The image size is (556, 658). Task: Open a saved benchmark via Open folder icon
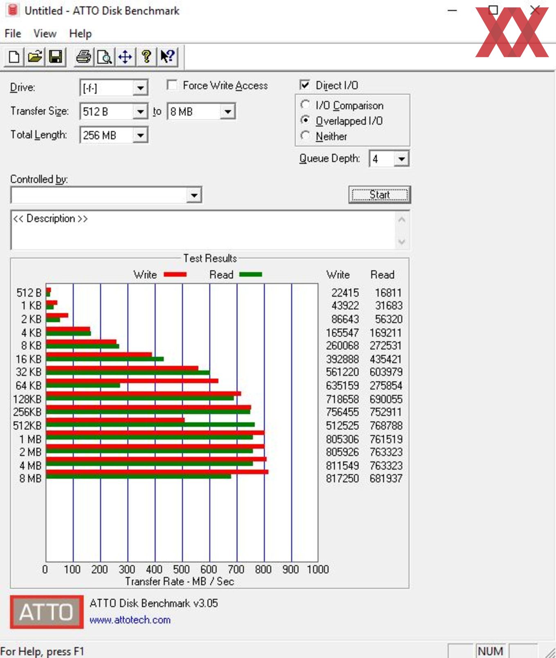click(x=35, y=57)
